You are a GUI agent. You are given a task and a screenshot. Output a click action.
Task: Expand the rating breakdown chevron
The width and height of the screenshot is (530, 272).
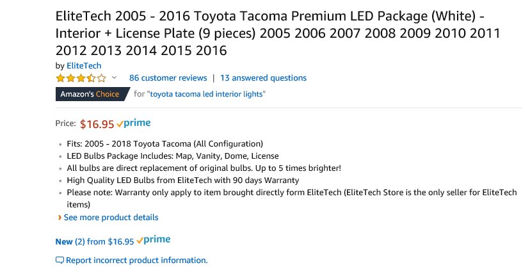[x=114, y=77]
